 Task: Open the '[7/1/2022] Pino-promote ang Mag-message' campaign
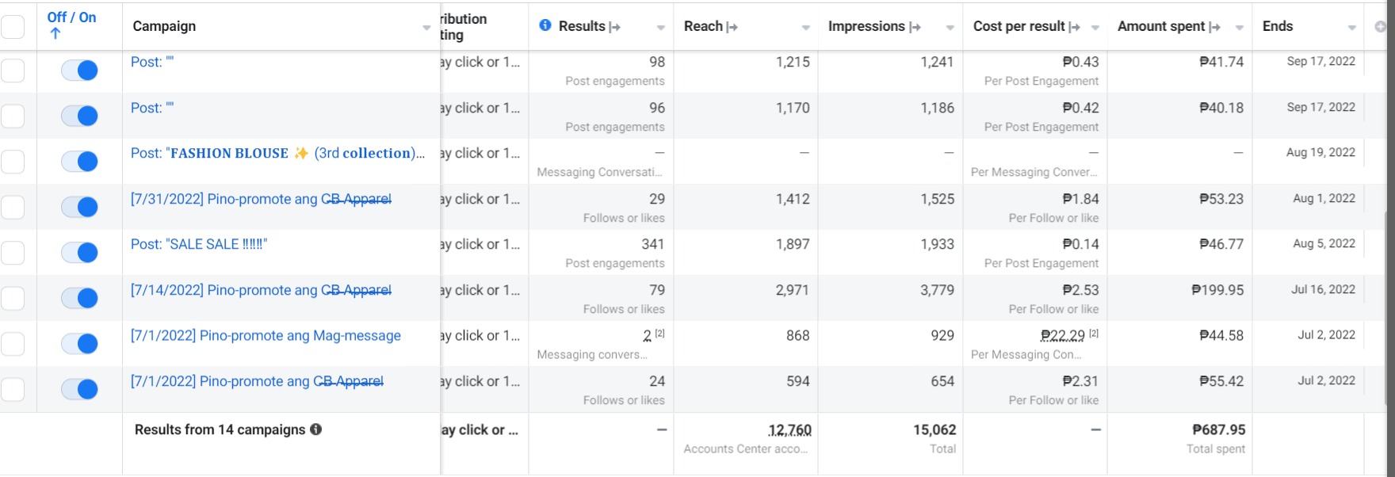(266, 336)
